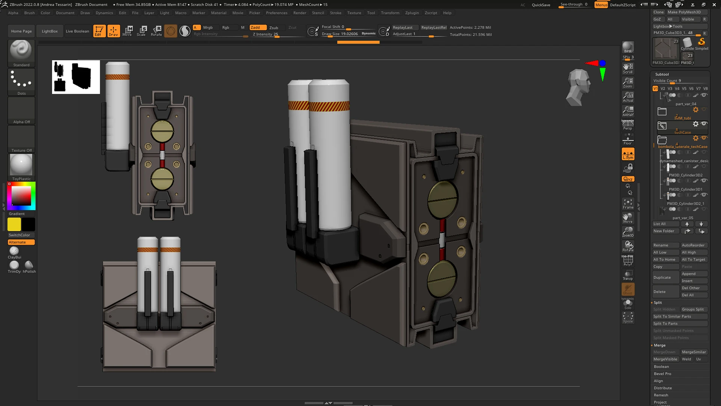The width and height of the screenshot is (721, 406).
Task: Open the Material menu
Action: point(219,13)
